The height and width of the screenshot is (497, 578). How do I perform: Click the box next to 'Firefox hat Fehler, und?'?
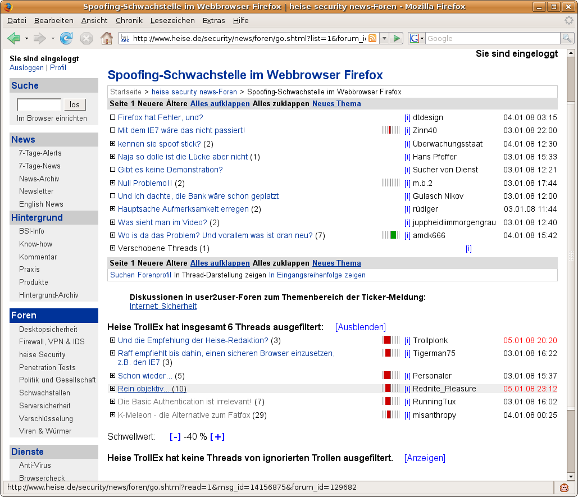coord(113,117)
